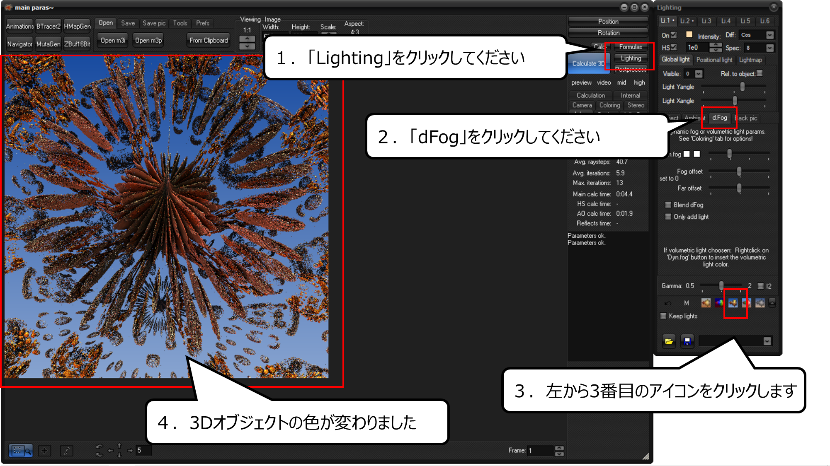This screenshot has width=830, height=466.
Task: Toggle the I2 checkbox next to Gamma
Action: [760, 286]
